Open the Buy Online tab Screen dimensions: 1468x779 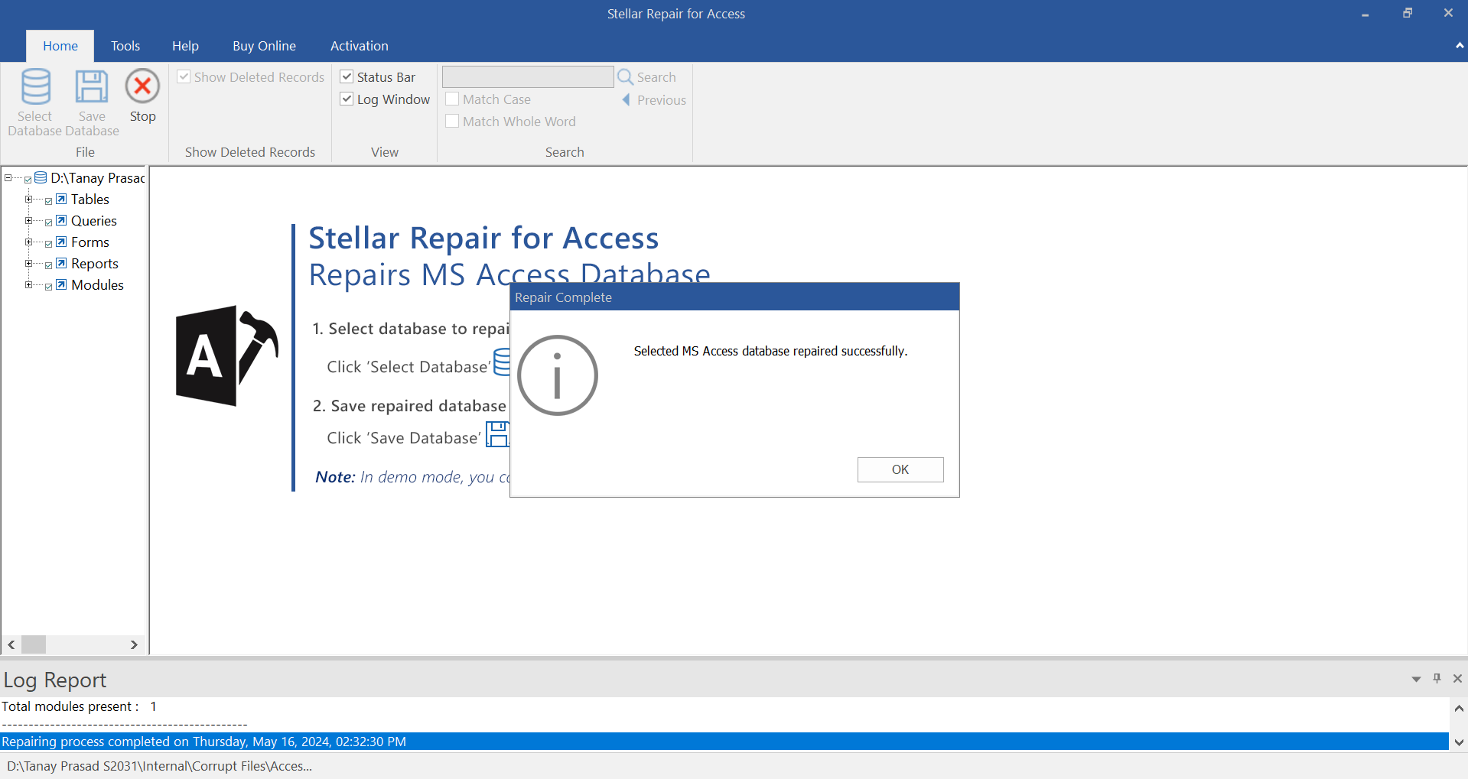coord(264,46)
